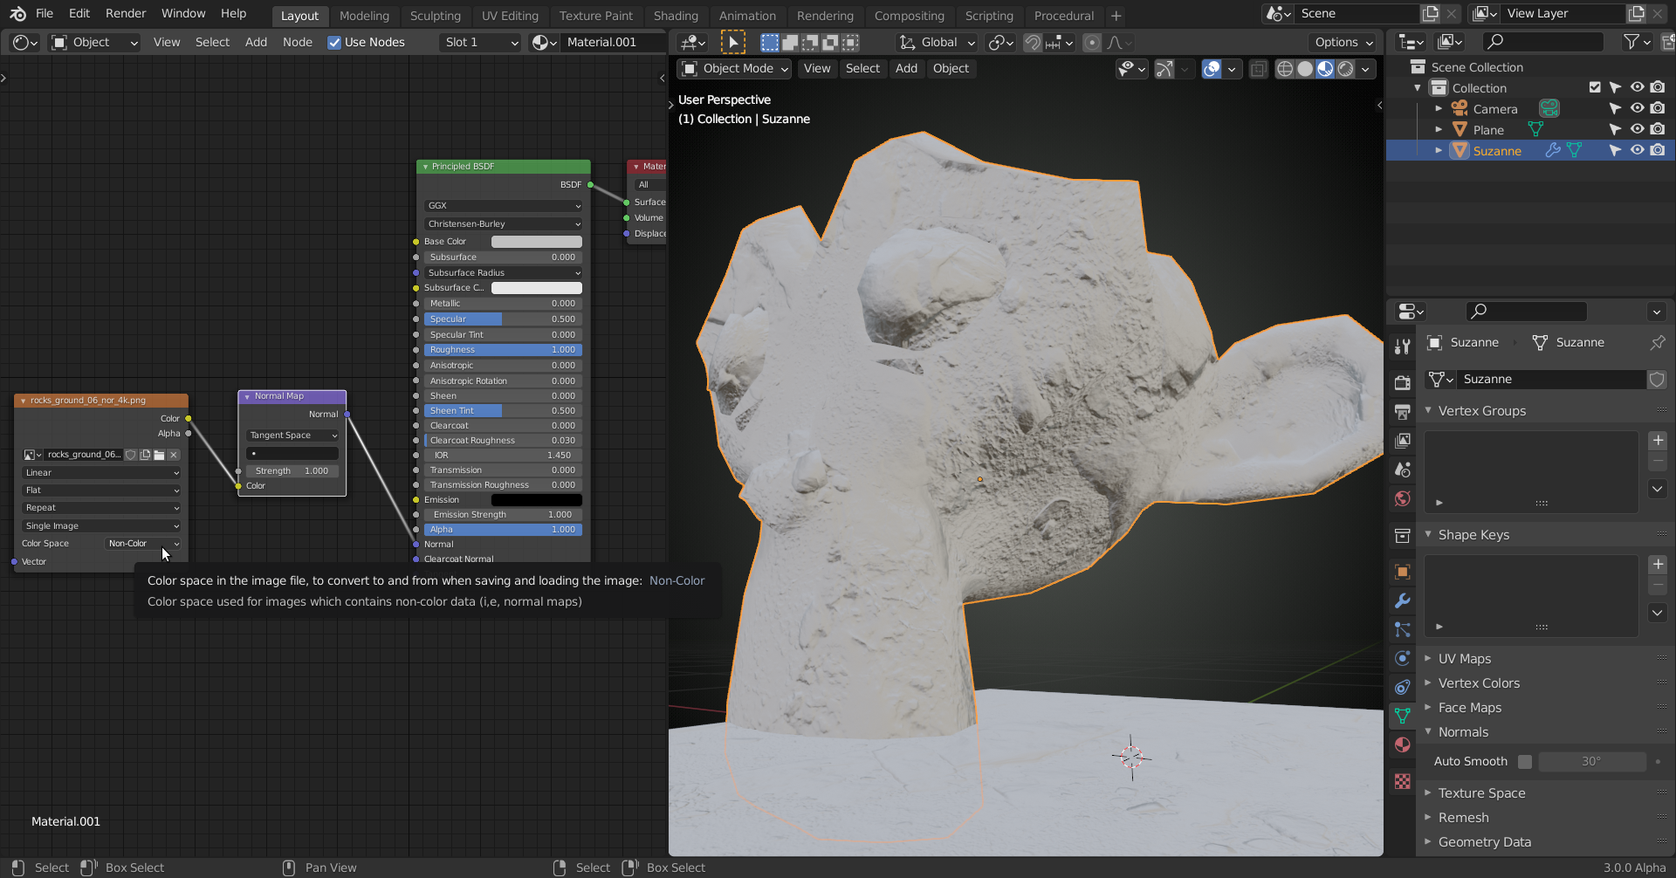Toggle the Use Nodes checkbox

click(x=334, y=42)
